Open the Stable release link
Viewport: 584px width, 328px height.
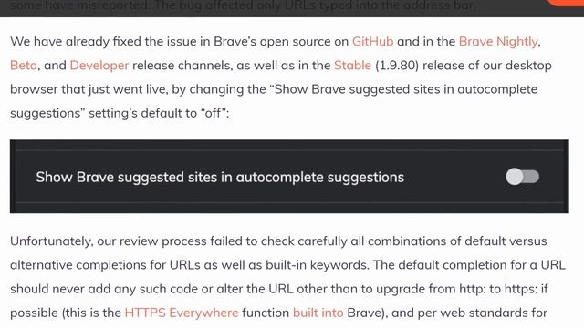[353, 66]
